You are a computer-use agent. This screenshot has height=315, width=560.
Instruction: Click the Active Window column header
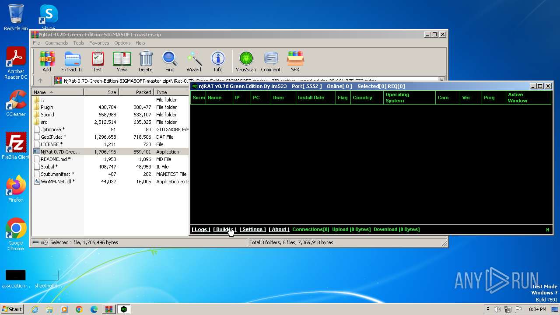pyautogui.click(x=528, y=98)
